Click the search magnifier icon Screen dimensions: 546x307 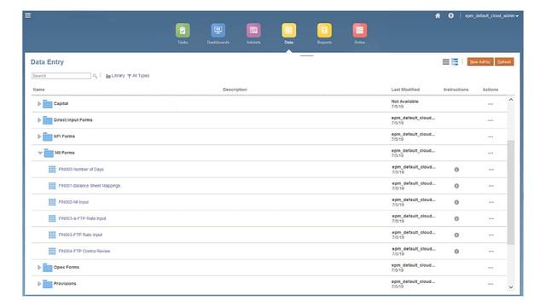pyautogui.click(x=95, y=76)
